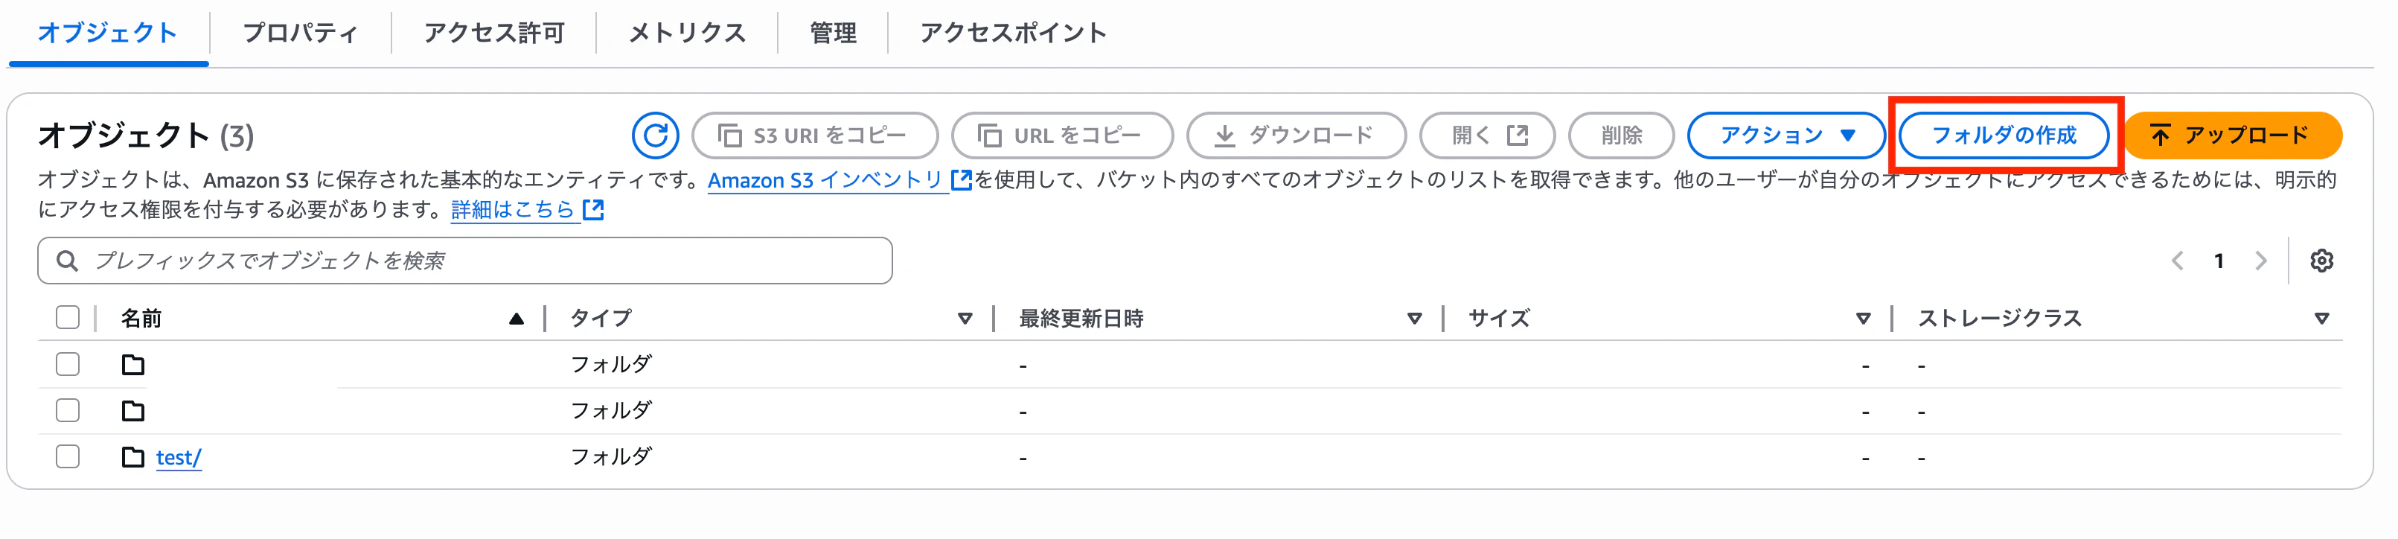Screen dimensions: 2398x539
Task: Click the タイプ column sort arrow
Action: tap(965, 319)
